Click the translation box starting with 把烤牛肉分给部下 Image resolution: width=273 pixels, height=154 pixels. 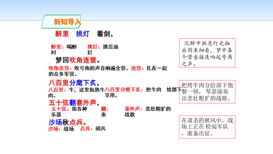(x=207, y=92)
